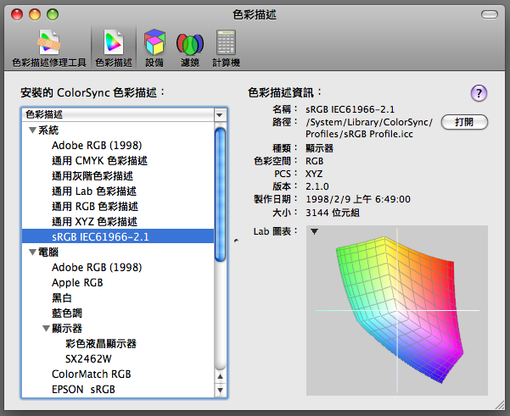Screen dimensions: 510x416
Task: Select the sRGB IEC61966-2.1 row
Action: point(118,236)
